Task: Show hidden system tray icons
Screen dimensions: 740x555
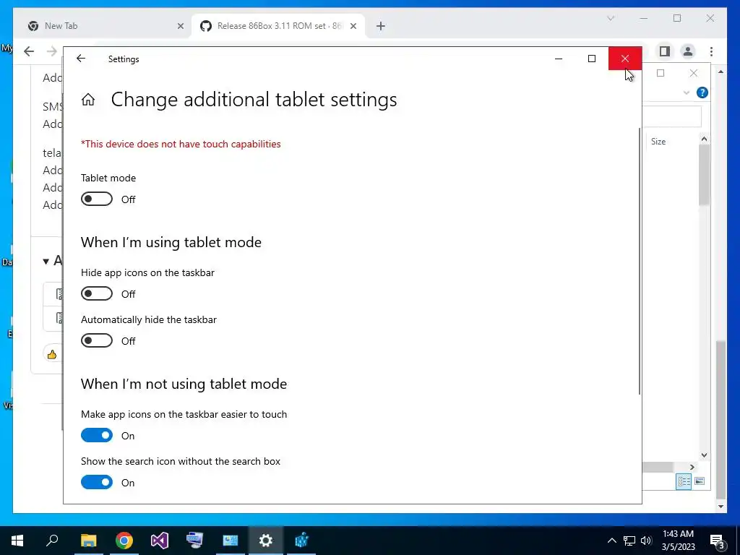Action: [x=611, y=541]
